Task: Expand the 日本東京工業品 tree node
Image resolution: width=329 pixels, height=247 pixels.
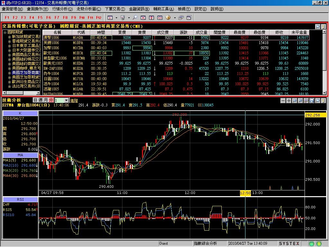Action: 9,46
